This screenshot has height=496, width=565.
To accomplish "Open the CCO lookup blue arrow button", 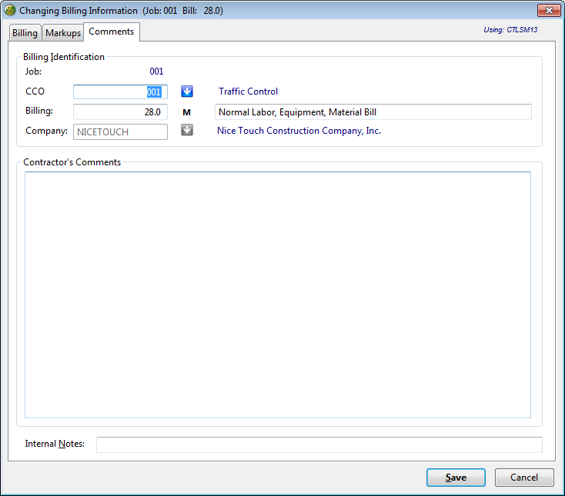I will pyautogui.click(x=186, y=92).
